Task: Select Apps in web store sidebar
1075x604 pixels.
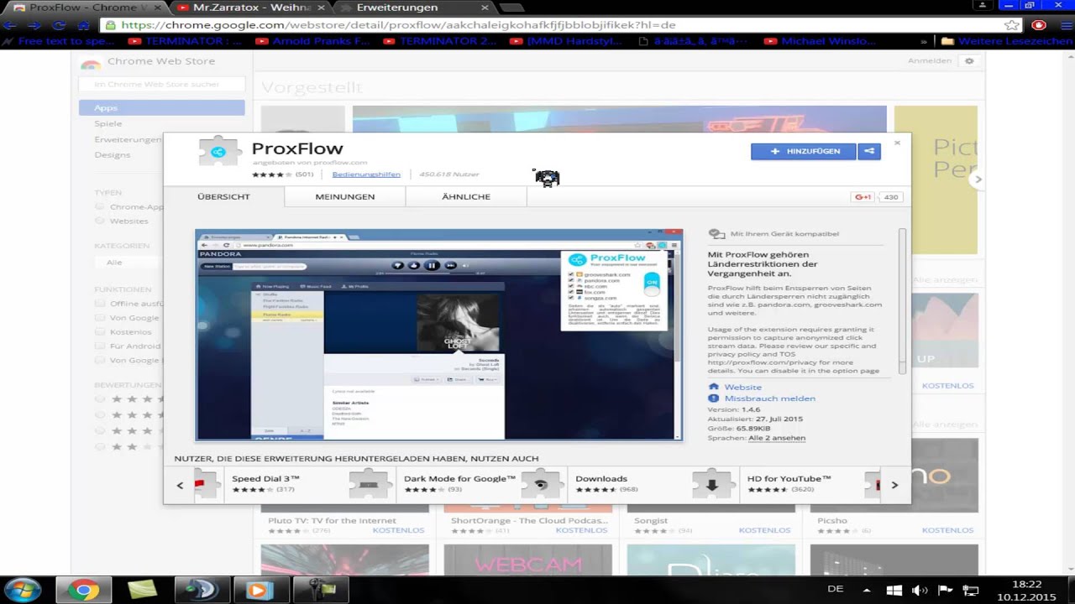Action: [x=162, y=107]
